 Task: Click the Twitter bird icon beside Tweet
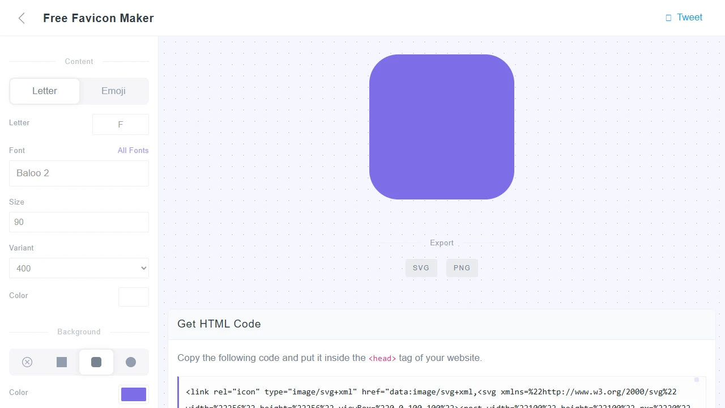[668, 18]
